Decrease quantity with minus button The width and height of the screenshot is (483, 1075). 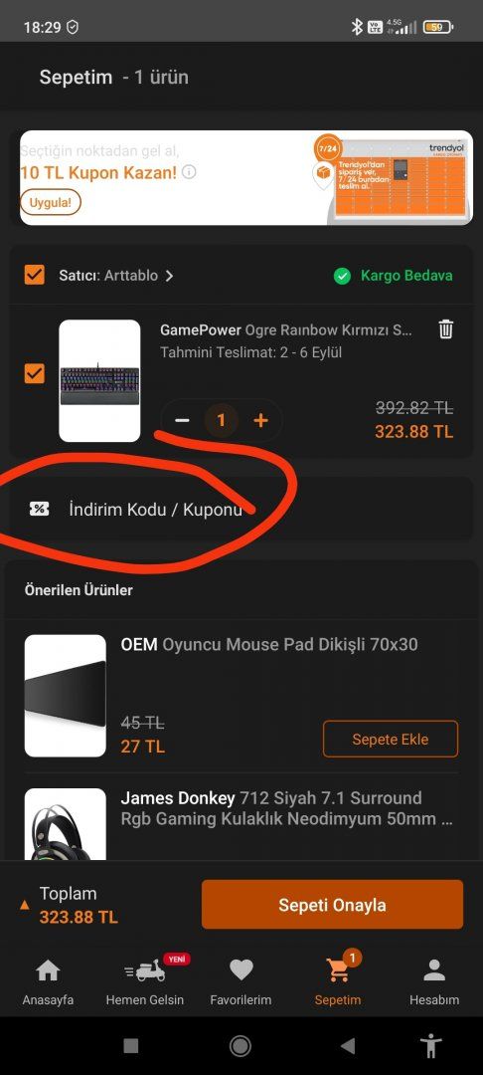tap(182, 420)
